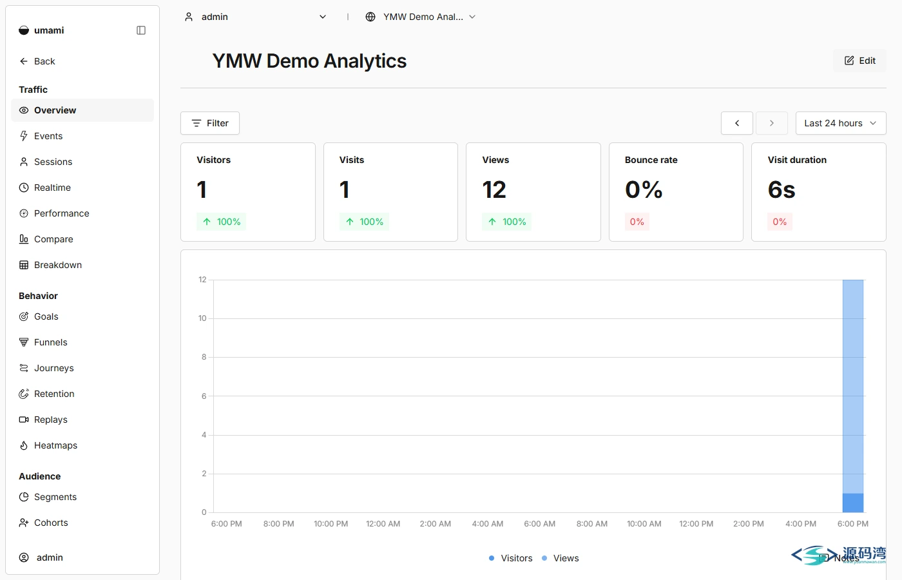The height and width of the screenshot is (580, 902).
Task: Click the Heatmaps flame icon
Action: pyautogui.click(x=24, y=445)
